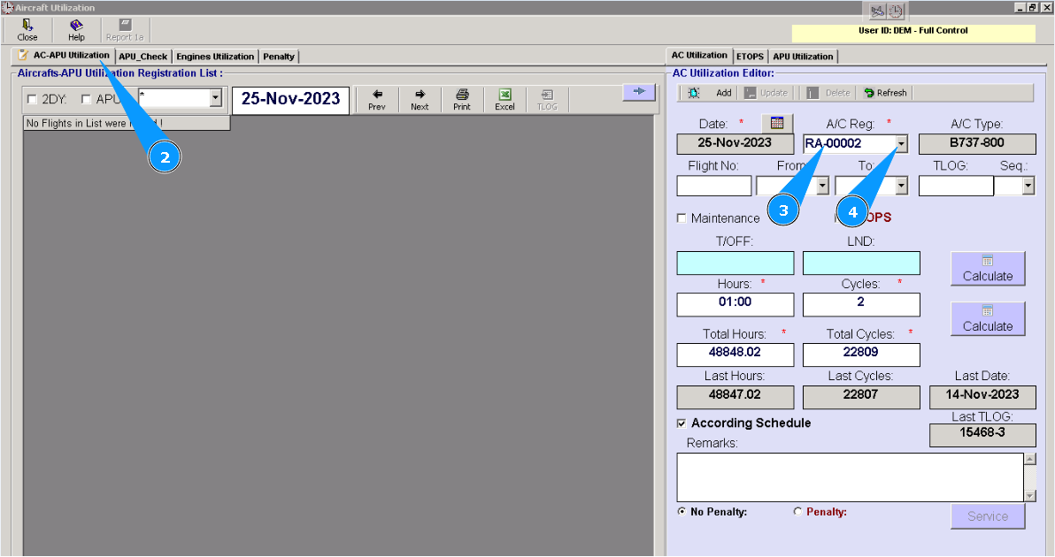Open the From airport dropdown
This screenshot has width=1055, height=557.
coord(822,186)
